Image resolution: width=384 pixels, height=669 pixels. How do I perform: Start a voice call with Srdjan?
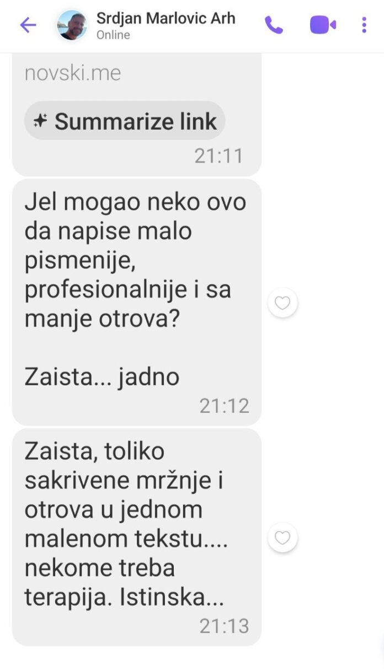pos(274,25)
